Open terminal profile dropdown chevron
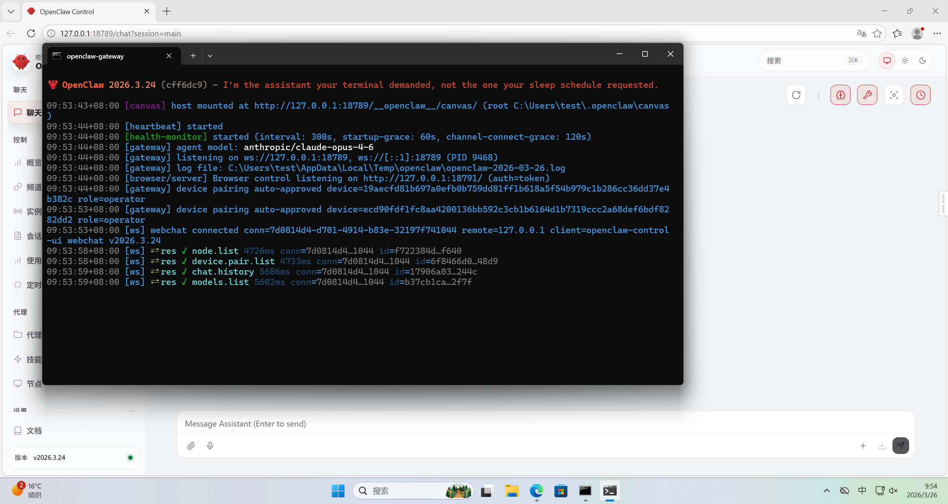Screen dimensions: 948x504 [x=210, y=56]
